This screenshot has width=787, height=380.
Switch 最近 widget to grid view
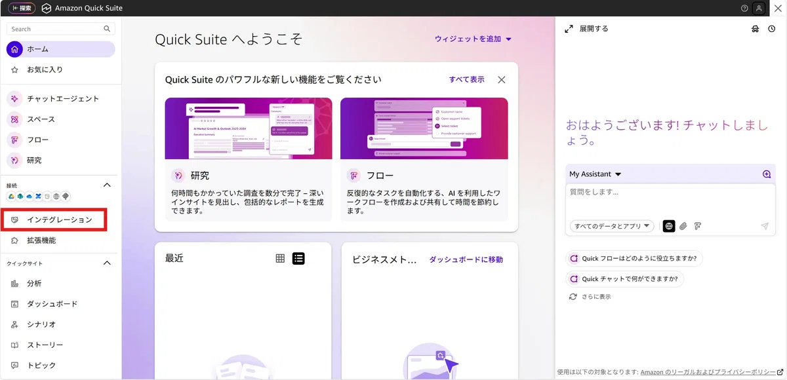point(280,258)
